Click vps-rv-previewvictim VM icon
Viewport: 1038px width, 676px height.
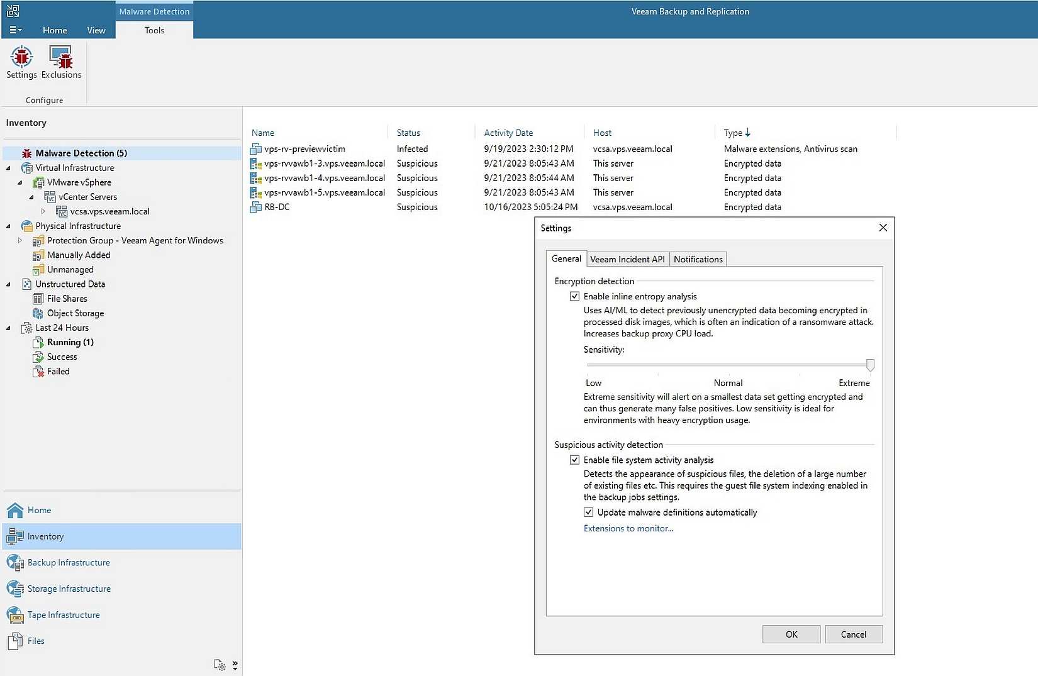[256, 149]
